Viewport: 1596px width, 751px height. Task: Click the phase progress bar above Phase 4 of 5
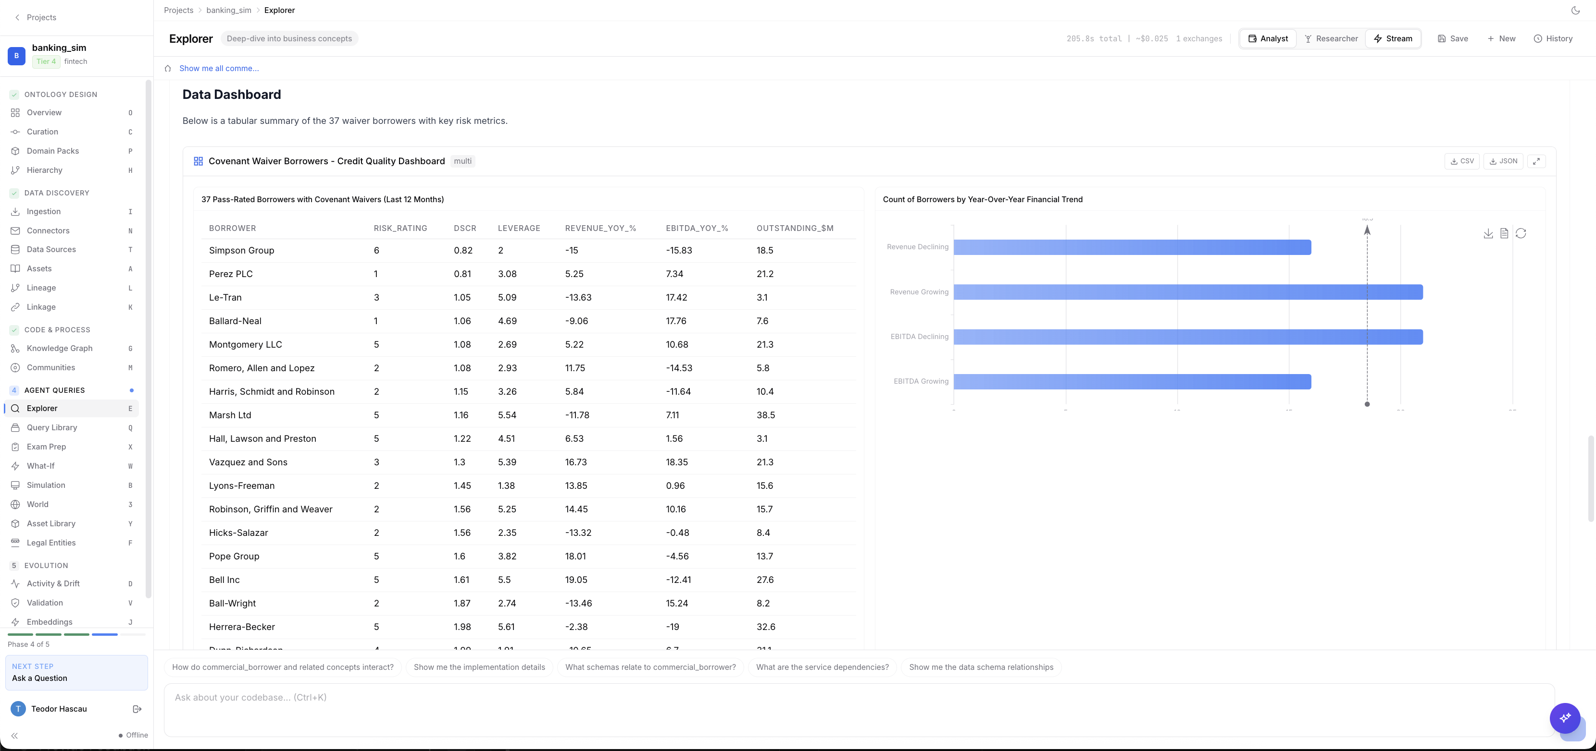click(x=75, y=634)
